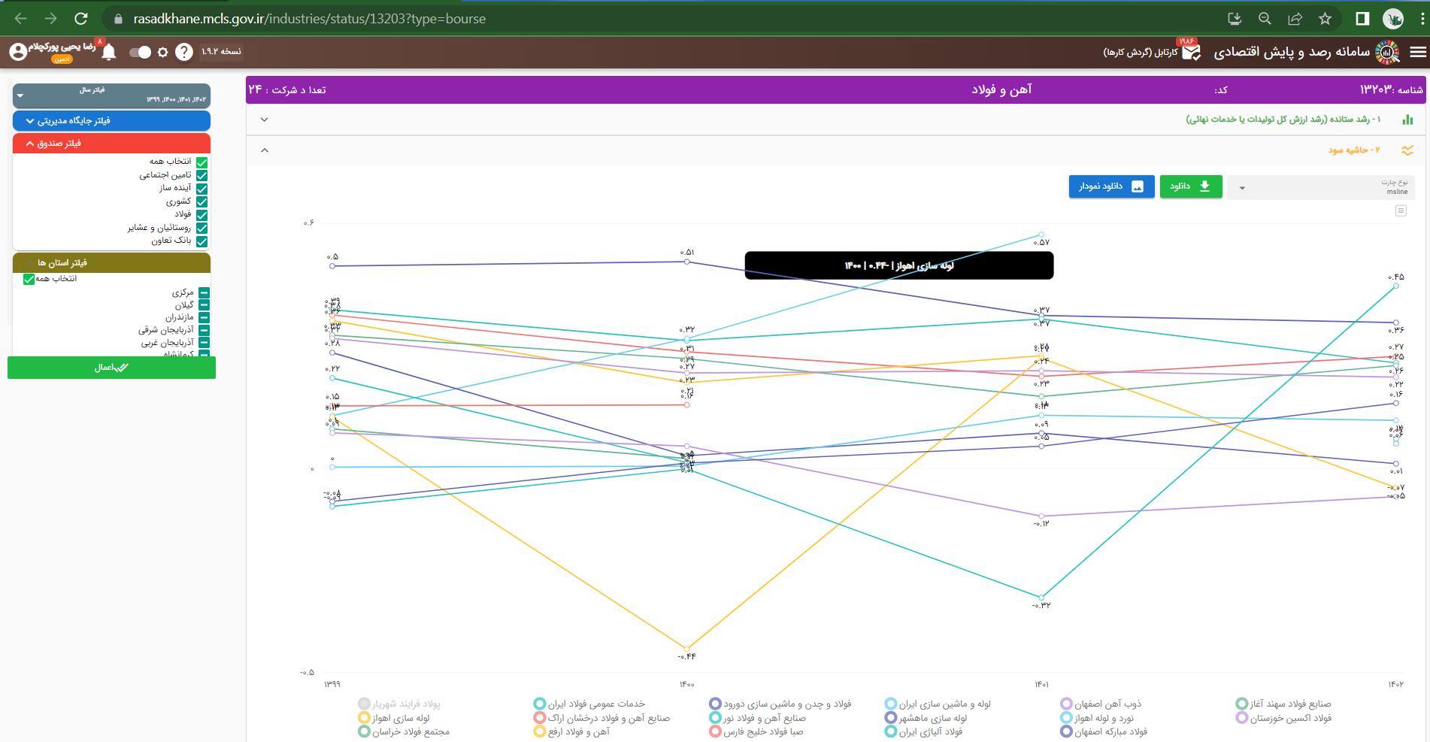Open the main hamburger menu of the site
This screenshot has width=1430, height=742.
click(1418, 52)
